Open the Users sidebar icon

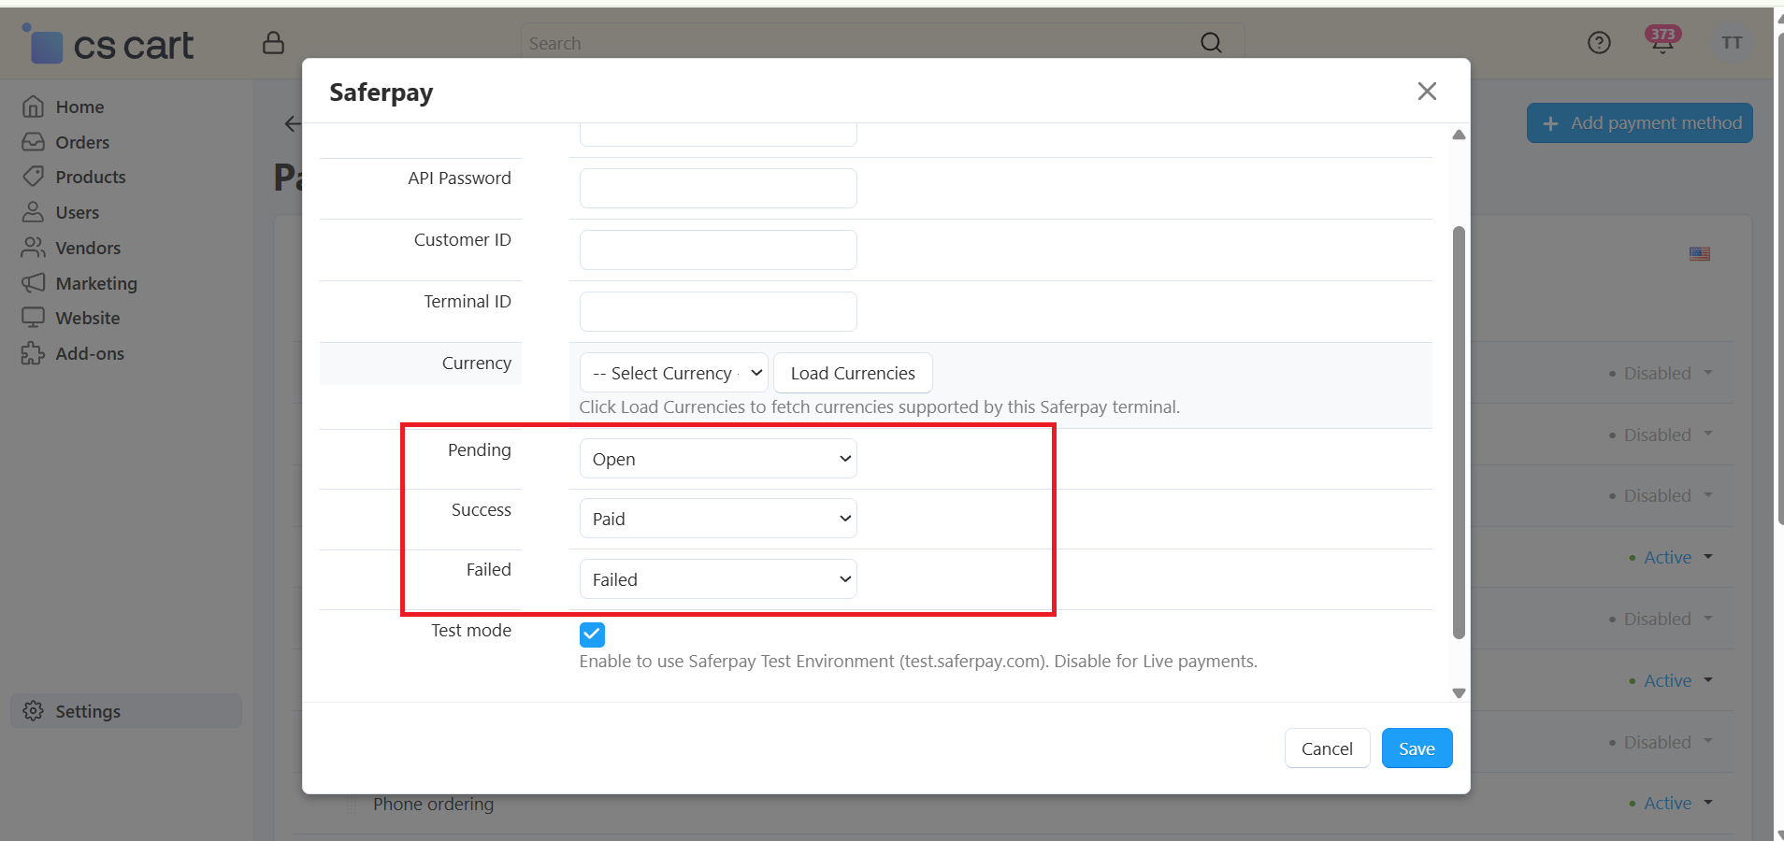pyautogui.click(x=33, y=212)
